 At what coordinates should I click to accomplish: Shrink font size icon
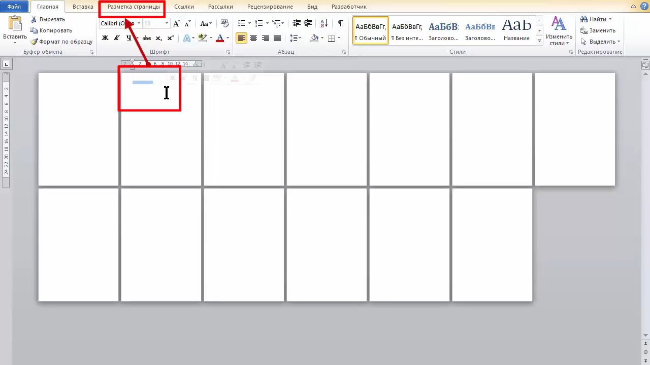click(x=187, y=23)
